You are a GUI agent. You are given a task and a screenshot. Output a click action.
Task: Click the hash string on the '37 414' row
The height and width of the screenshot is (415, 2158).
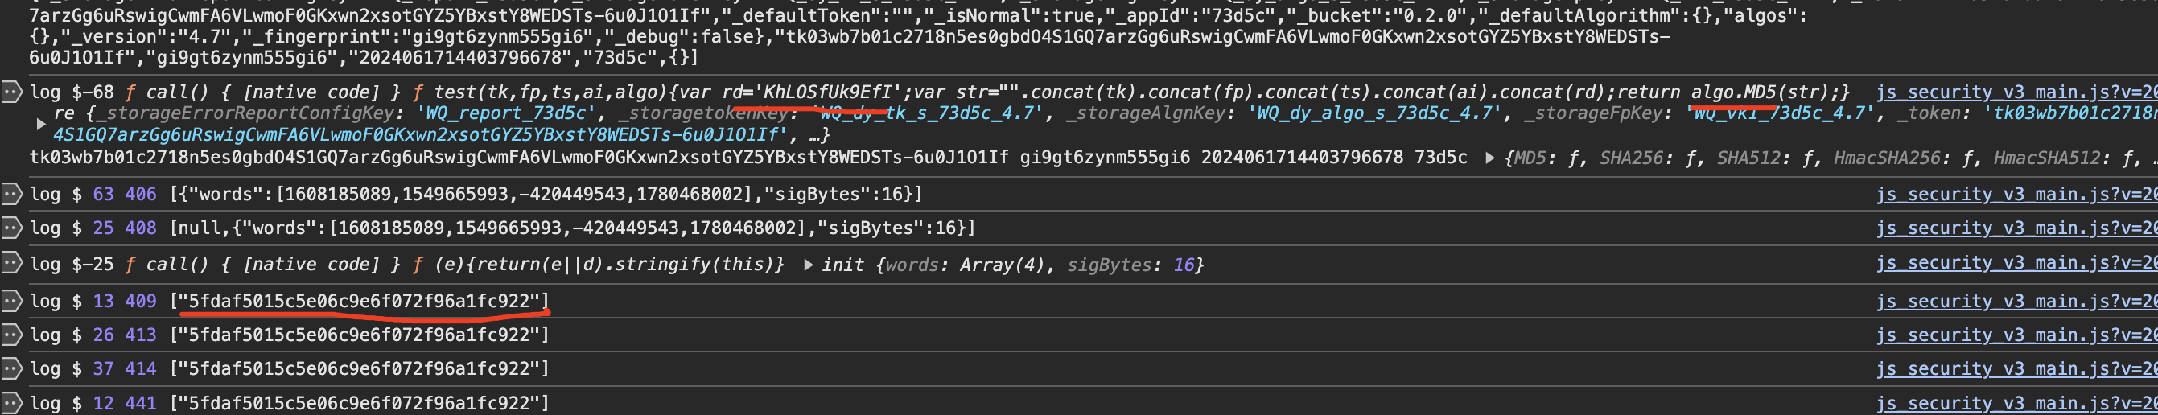click(360, 368)
